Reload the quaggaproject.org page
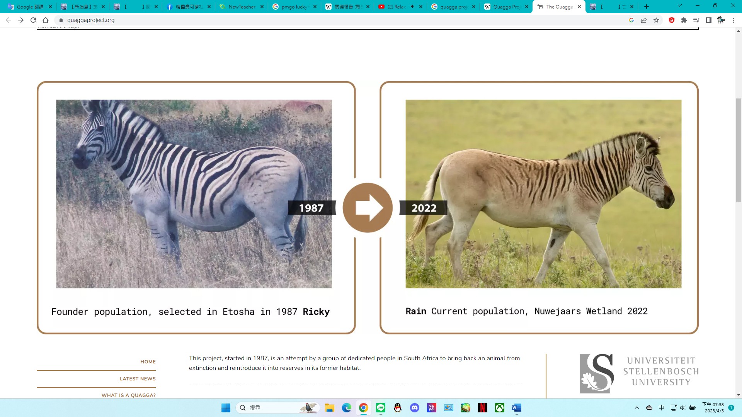This screenshot has height=417, width=742. (x=33, y=20)
